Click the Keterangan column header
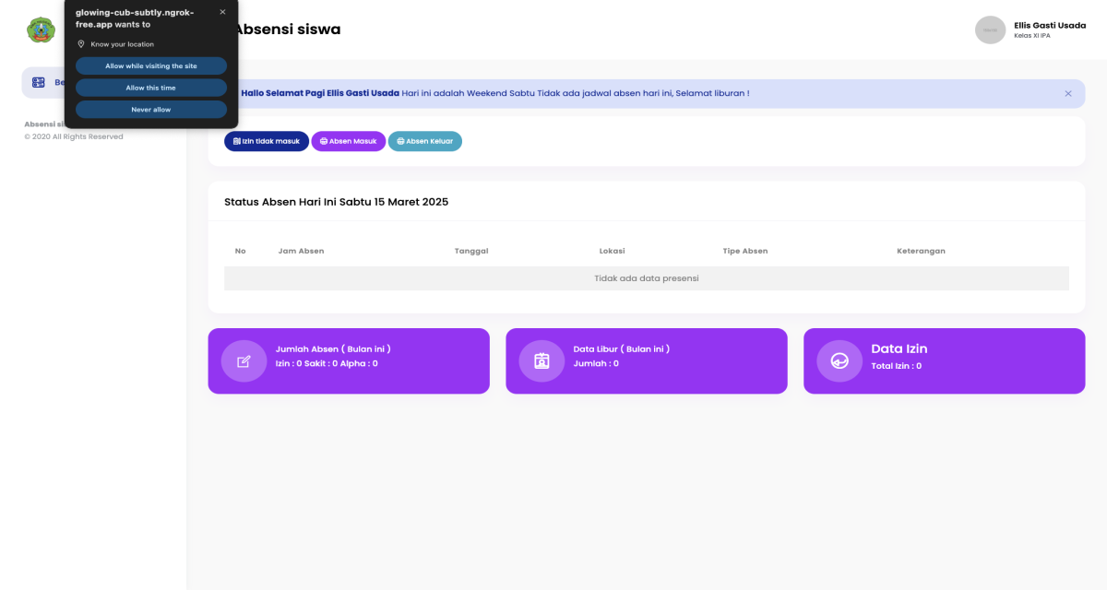1107x590 pixels. [921, 251]
